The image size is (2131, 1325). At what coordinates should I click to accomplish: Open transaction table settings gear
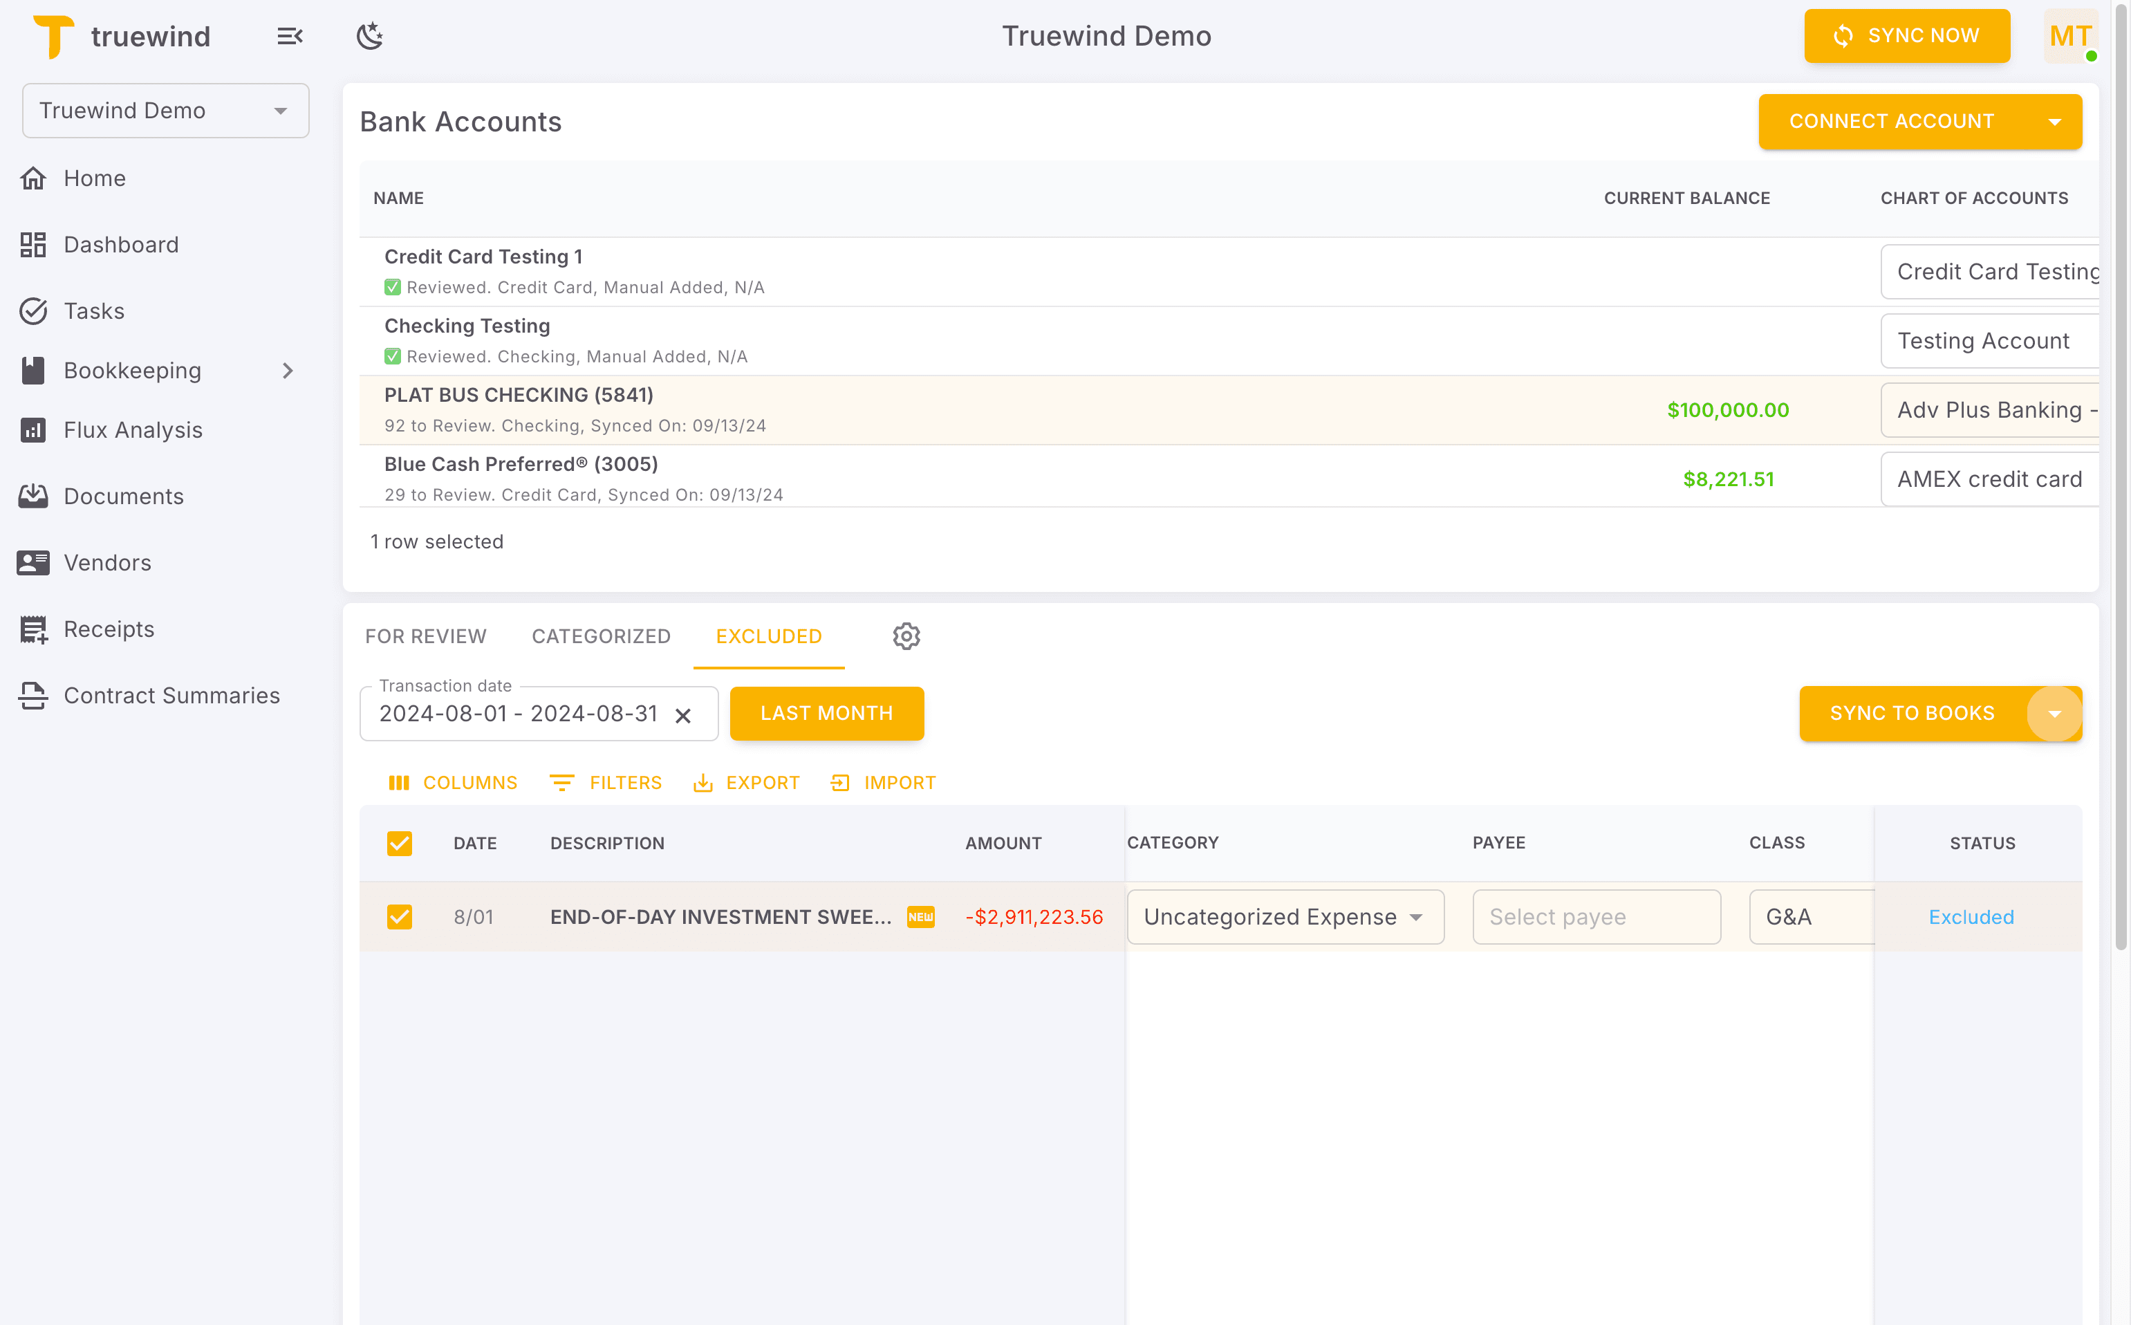pos(906,636)
